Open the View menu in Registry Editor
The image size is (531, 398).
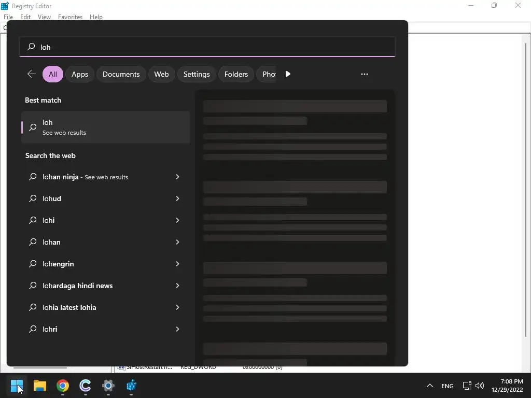point(44,17)
